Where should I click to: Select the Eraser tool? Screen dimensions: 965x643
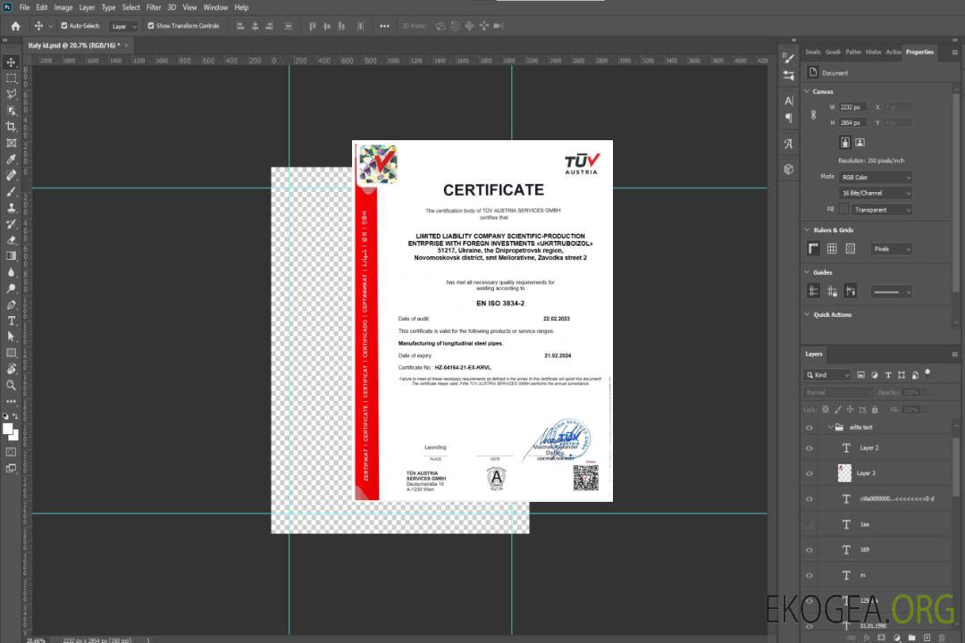click(x=11, y=240)
